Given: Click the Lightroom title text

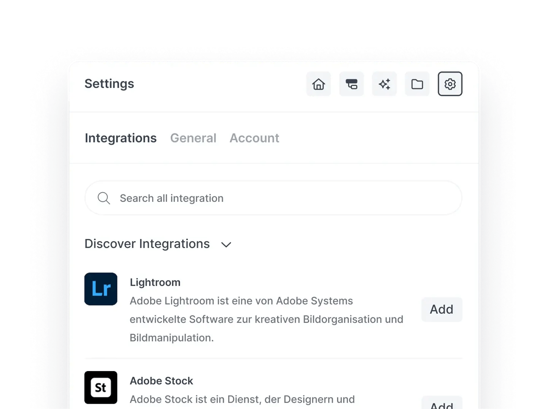Looking at the screenshot, I should [x=155, y=283].
